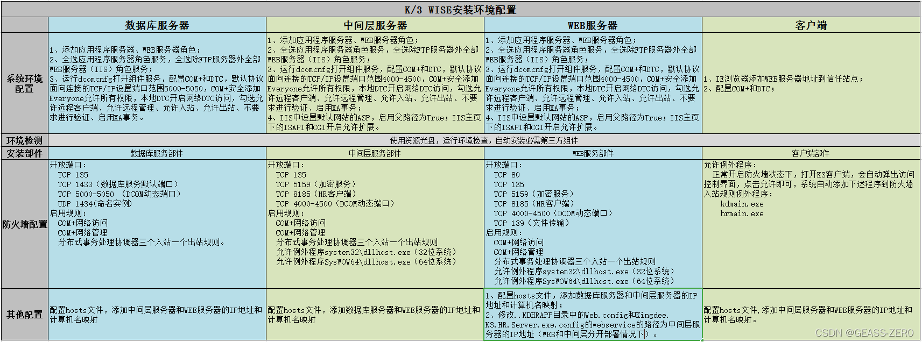This screenshot has height=342, width=922.
Task: Click the line UDP 1434(命名实例)
Action: click(95, 204)
